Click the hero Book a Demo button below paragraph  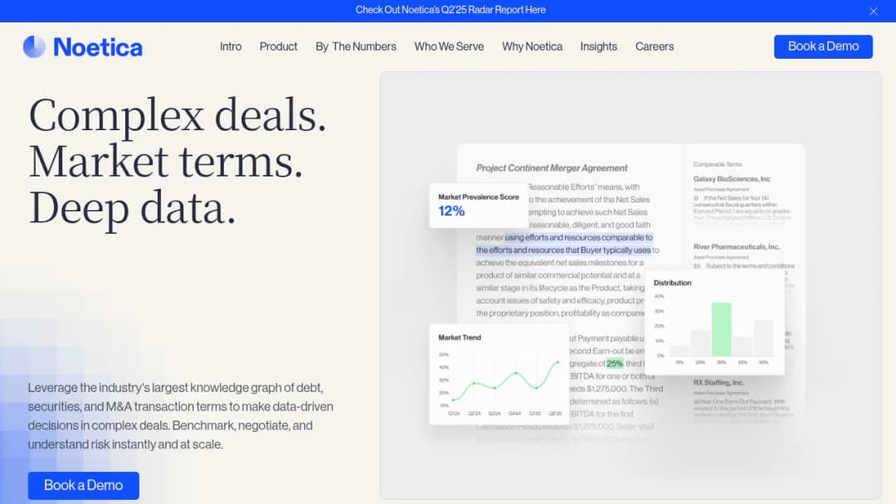[x=84, y=485]
